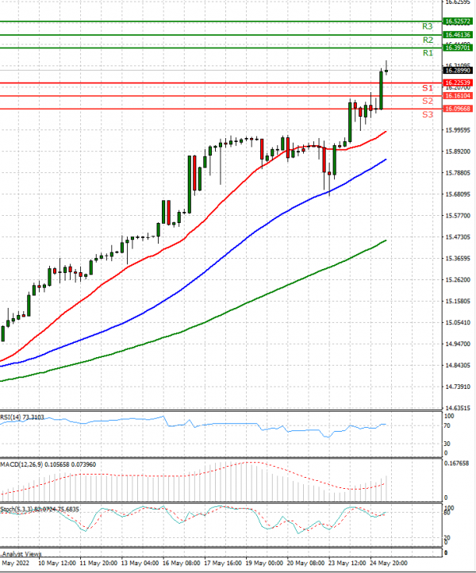
Task: Select the 16.46136 green price tag
Action: point(458,35)
